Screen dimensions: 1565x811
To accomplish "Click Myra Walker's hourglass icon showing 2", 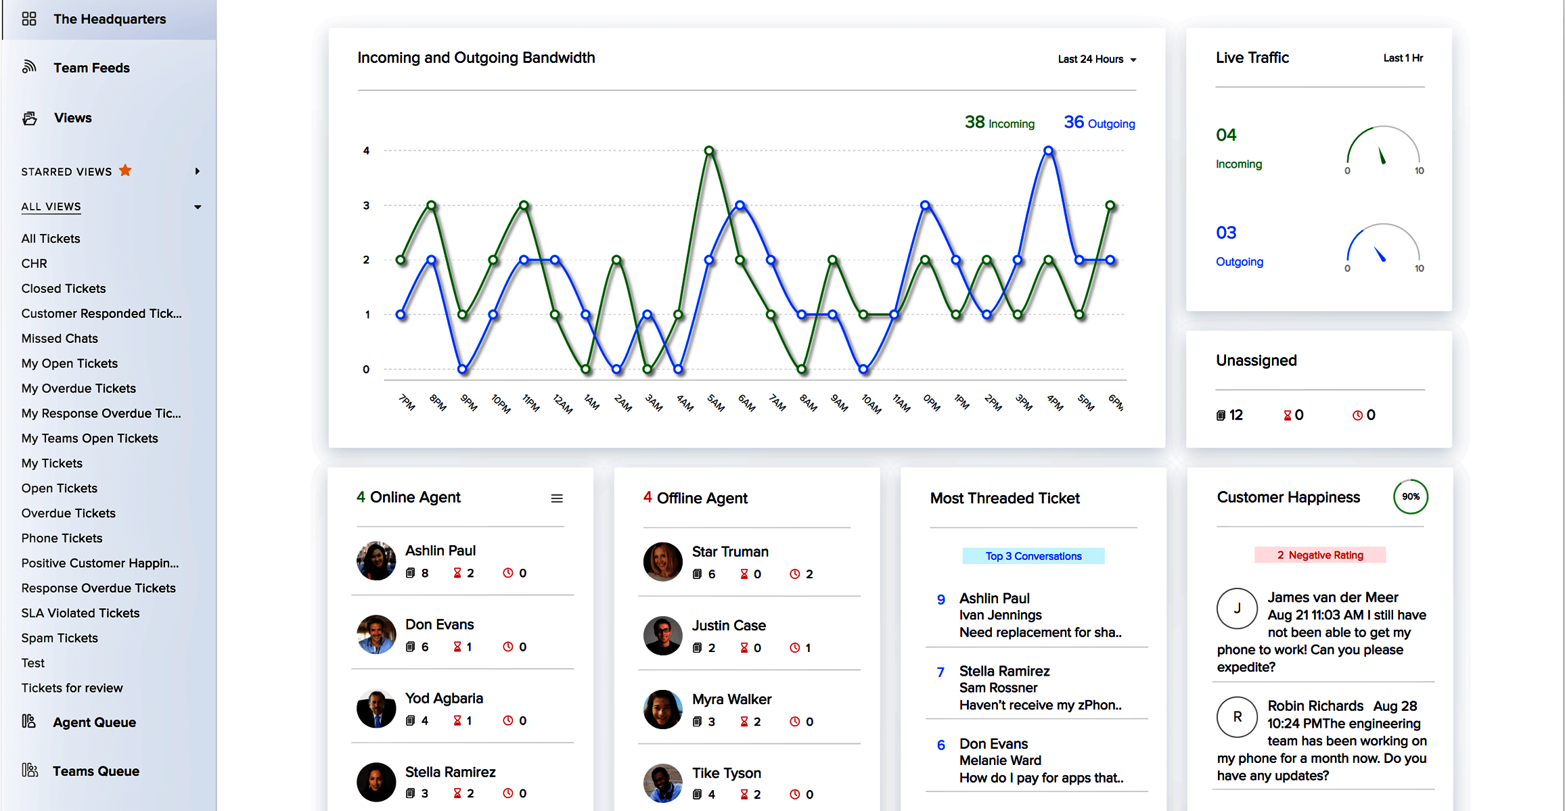I will 744,722.
